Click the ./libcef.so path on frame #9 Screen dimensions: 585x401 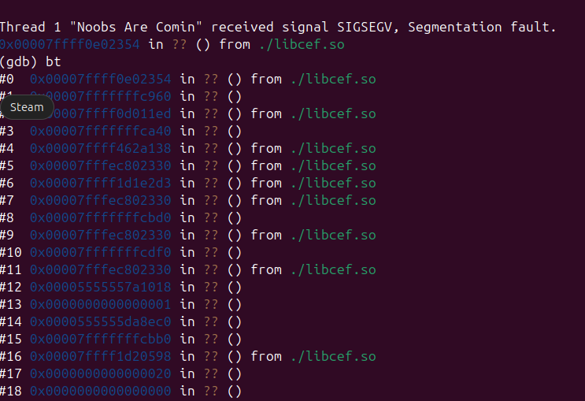(x=333, y=236)
